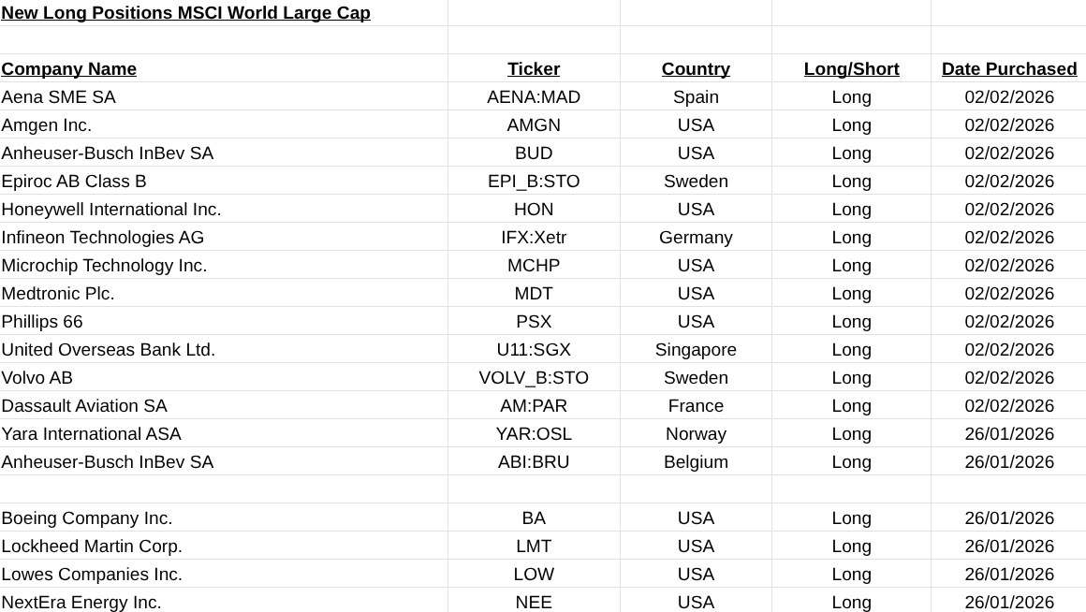Select the LMT ticker cell

[534, 546]
